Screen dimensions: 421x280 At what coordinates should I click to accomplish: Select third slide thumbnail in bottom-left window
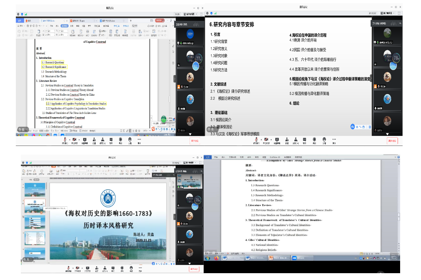click(x=35, y=222)
